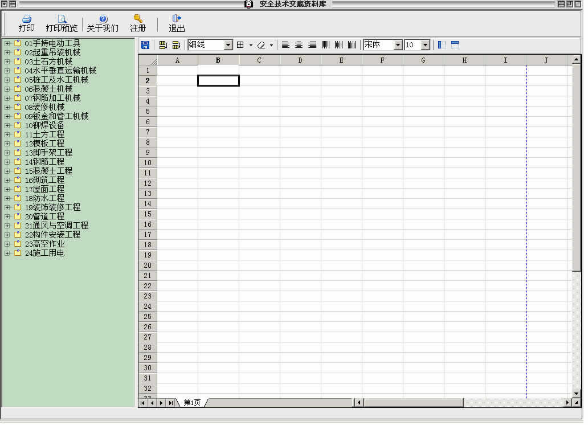Select 23高空作业 category

(44, 244)
